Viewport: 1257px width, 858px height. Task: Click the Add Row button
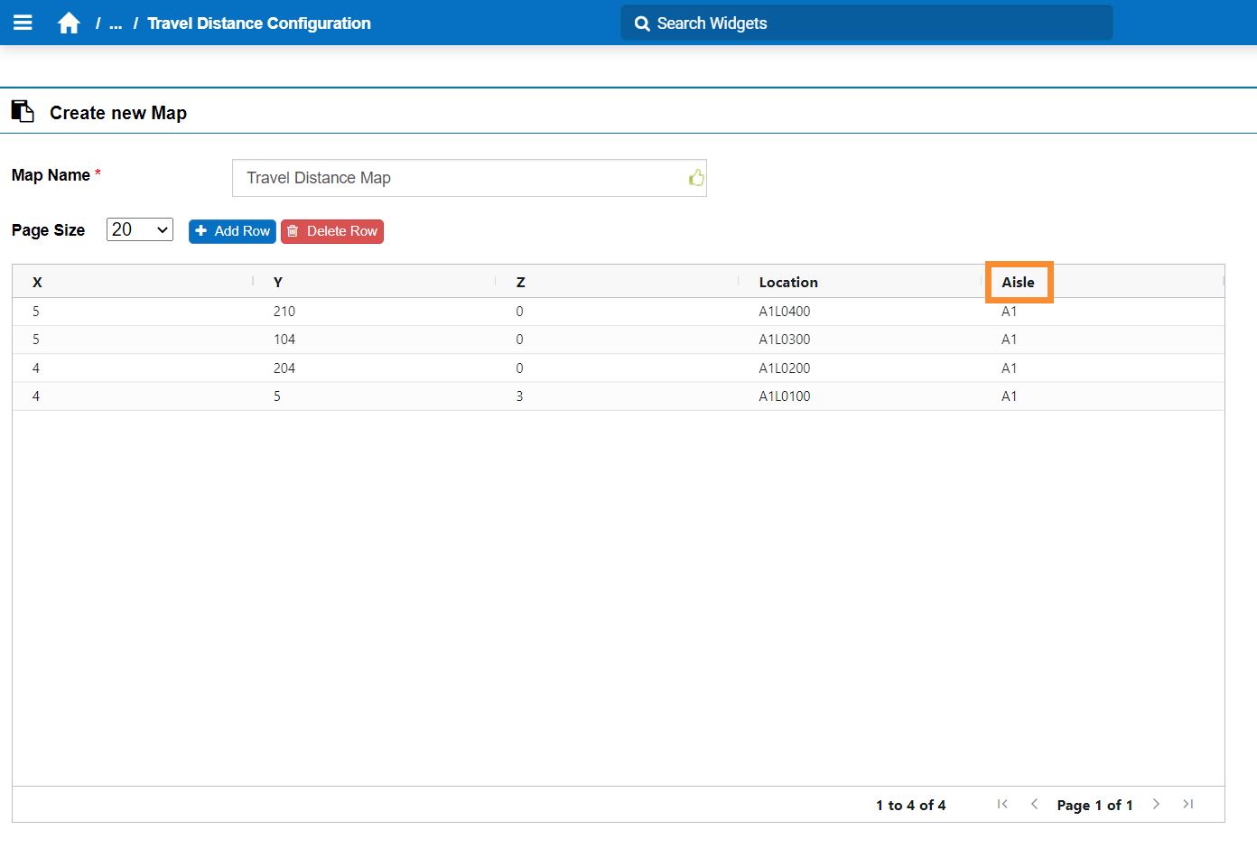coord(232,231)
